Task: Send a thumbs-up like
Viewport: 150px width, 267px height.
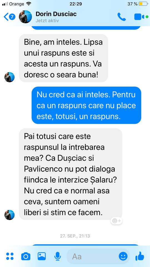Action: (140, 256)
